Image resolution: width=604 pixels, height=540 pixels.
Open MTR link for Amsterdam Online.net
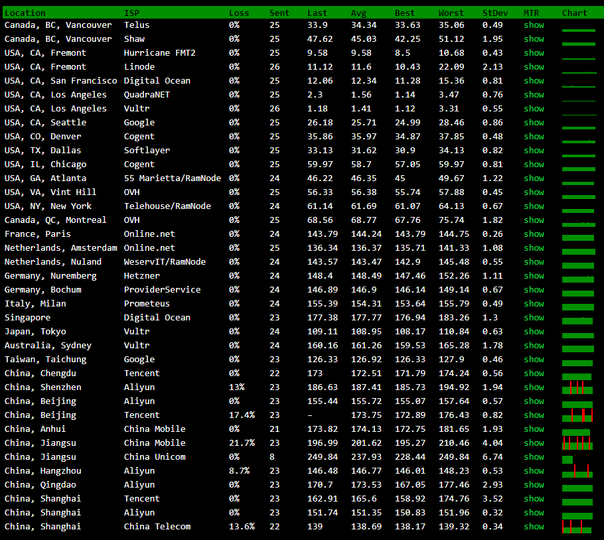(x=534, y=248)
